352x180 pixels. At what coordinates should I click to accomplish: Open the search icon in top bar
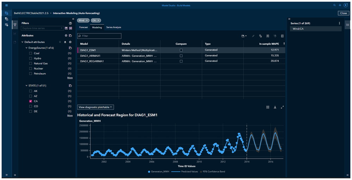[335, 5]
